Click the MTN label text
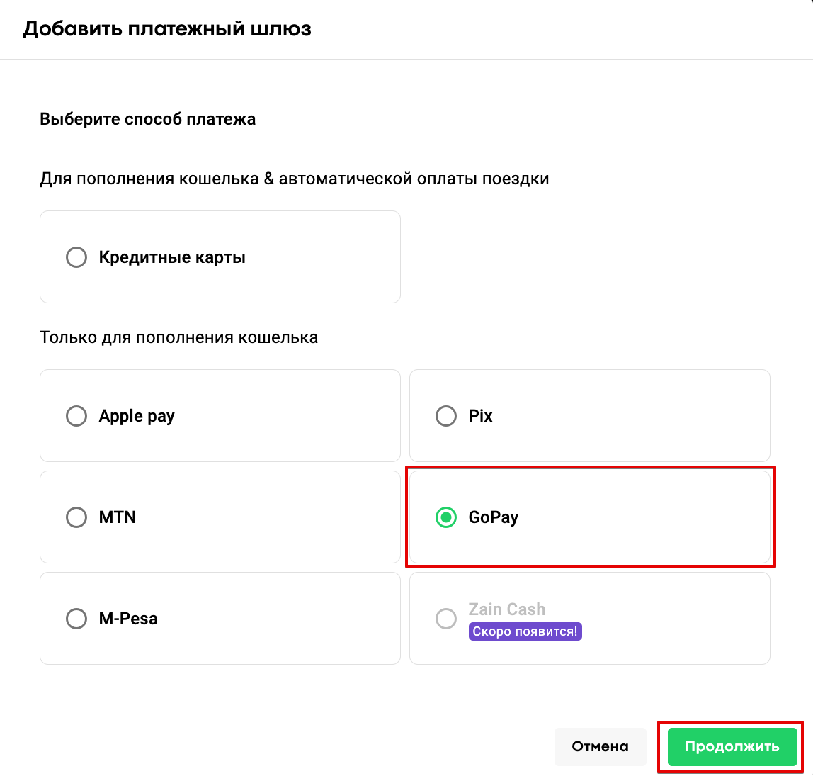This screenshot has height=776, width=813. [118, 517]
